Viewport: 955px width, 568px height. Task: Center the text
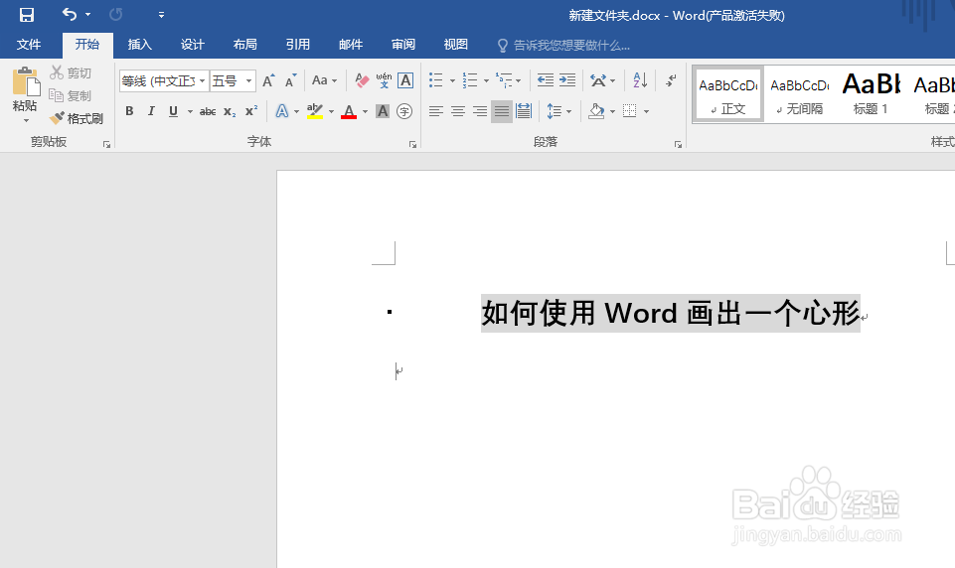click(458, 111)
